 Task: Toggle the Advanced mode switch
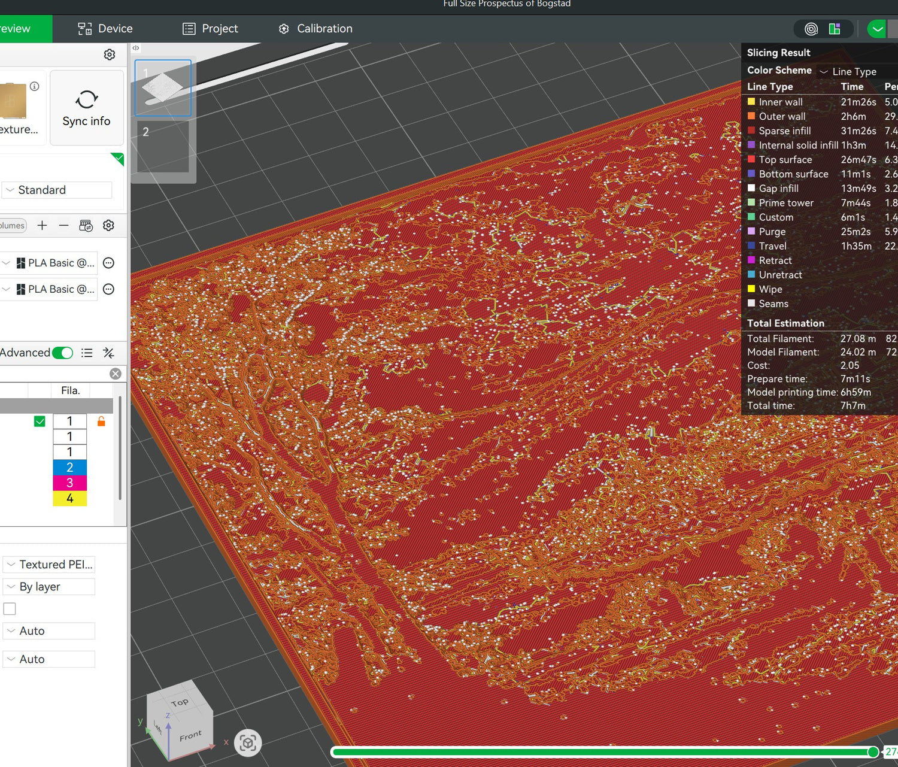[62, 353]
